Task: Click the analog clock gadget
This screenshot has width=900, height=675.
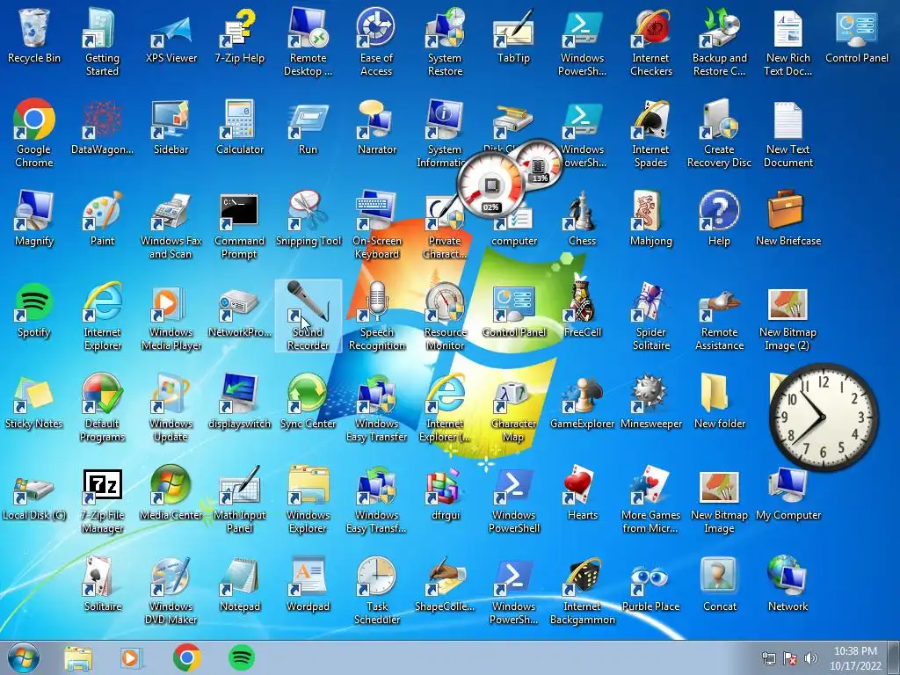Action: [x=824, y=417]
